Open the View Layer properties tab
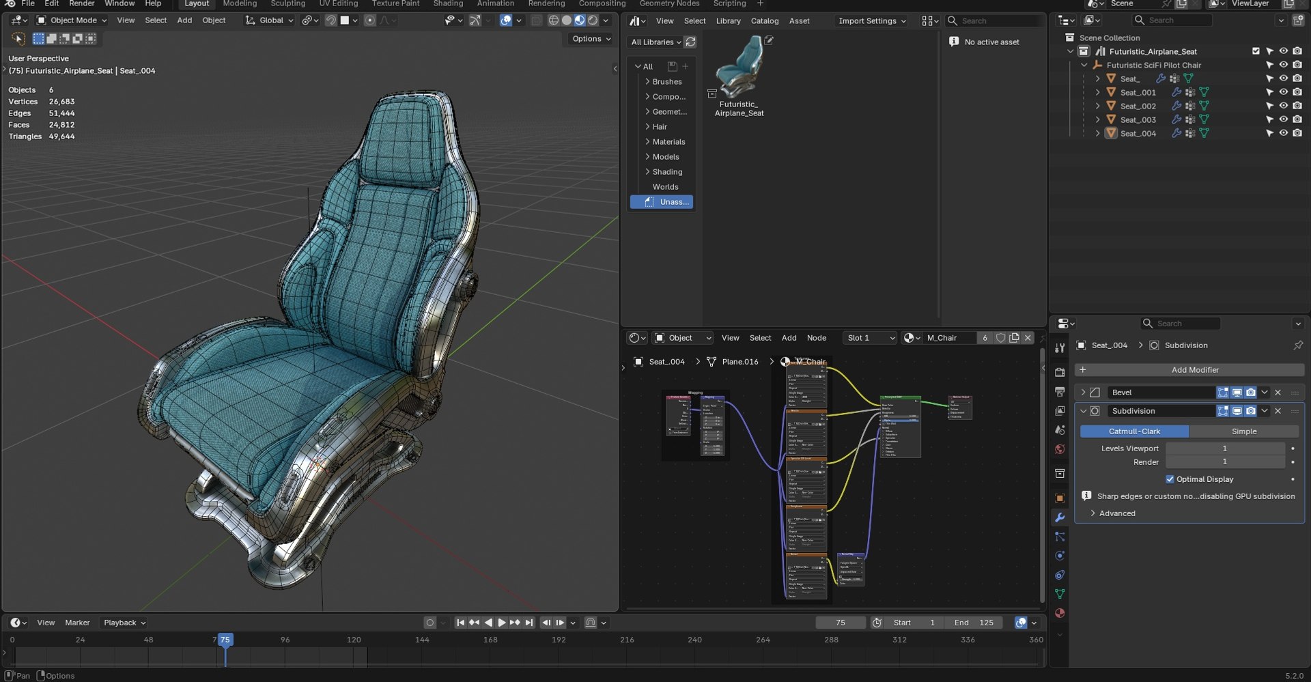 [1060, 410]
